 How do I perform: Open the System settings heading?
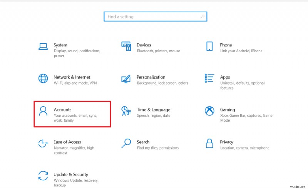point(60,45)
